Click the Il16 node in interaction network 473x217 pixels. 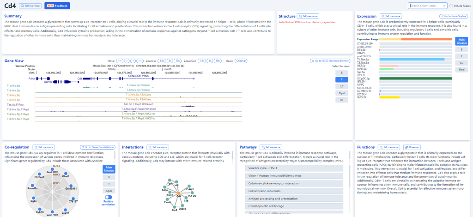pos(186,198)
